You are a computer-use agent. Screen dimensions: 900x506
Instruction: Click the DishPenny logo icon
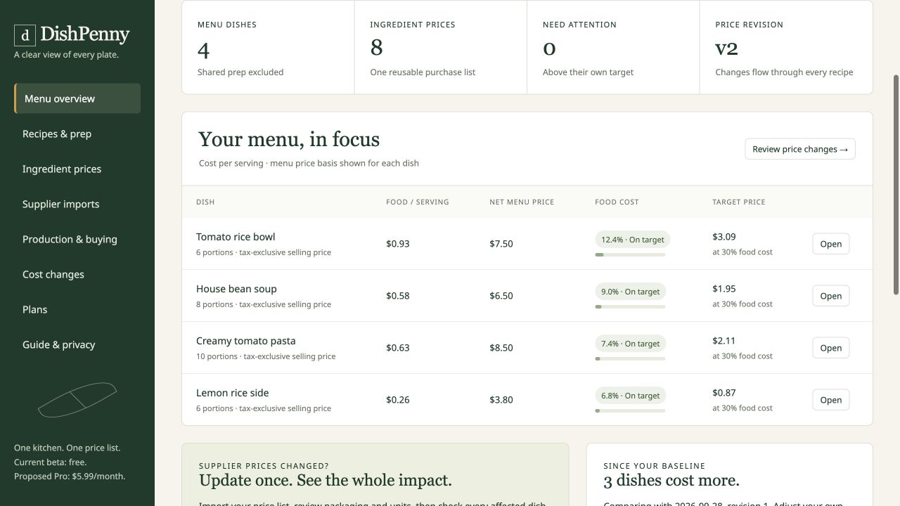(x=25, y=35)
